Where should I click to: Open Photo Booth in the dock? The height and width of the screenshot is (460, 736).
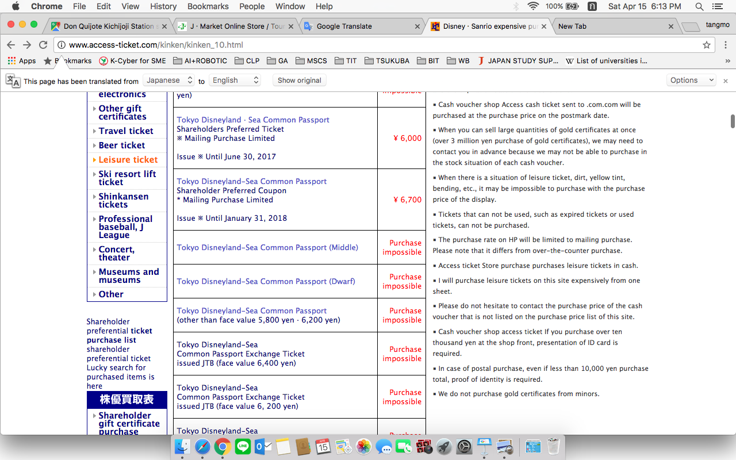(424, 446)
